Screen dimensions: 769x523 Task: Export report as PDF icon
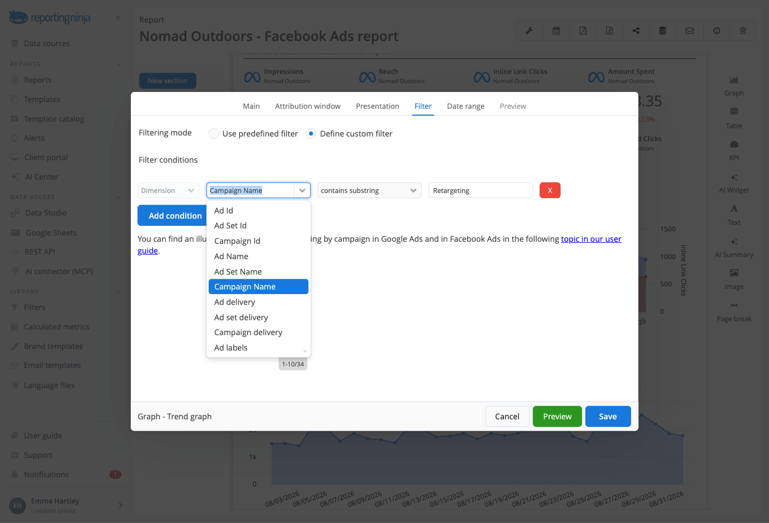click(583, 31)
